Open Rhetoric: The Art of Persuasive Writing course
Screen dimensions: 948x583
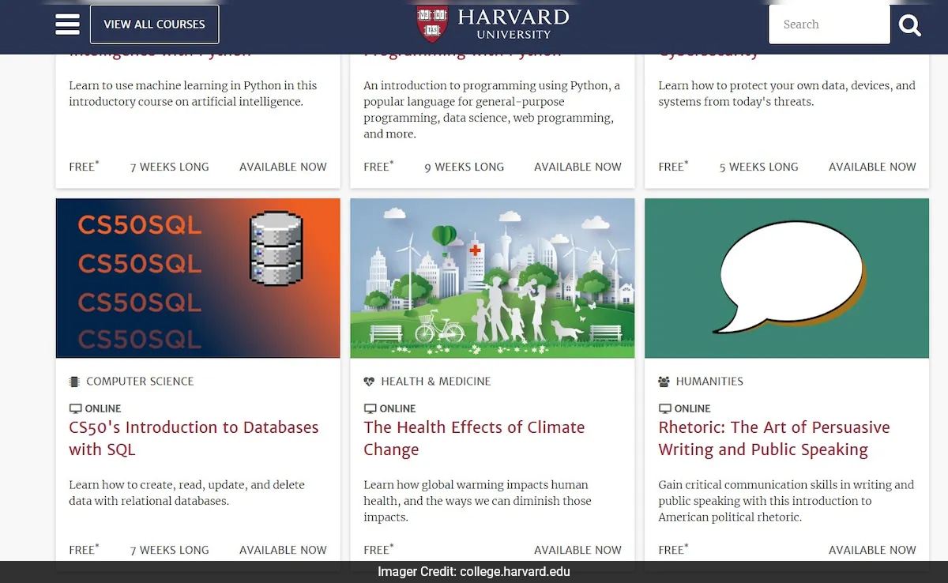point(774,438)
